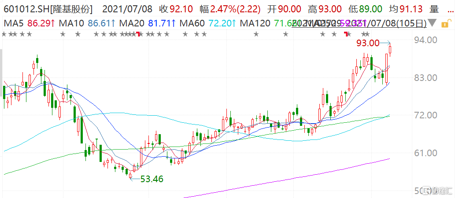Click the average price 均91.13
Screen dimensions: 455x198
405,9
